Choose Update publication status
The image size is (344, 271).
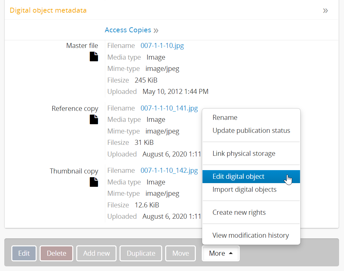tap(251, 131)
